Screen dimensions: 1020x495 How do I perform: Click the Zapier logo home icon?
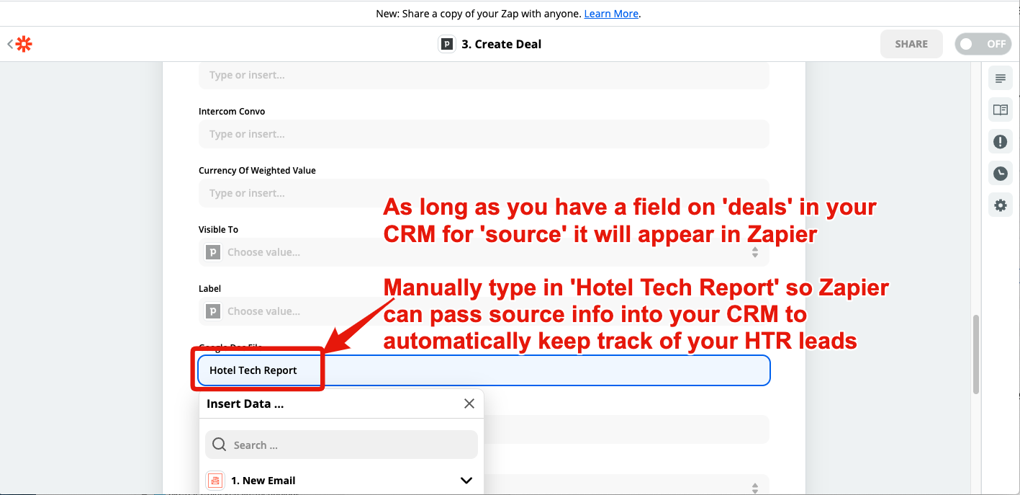point(24,44)
